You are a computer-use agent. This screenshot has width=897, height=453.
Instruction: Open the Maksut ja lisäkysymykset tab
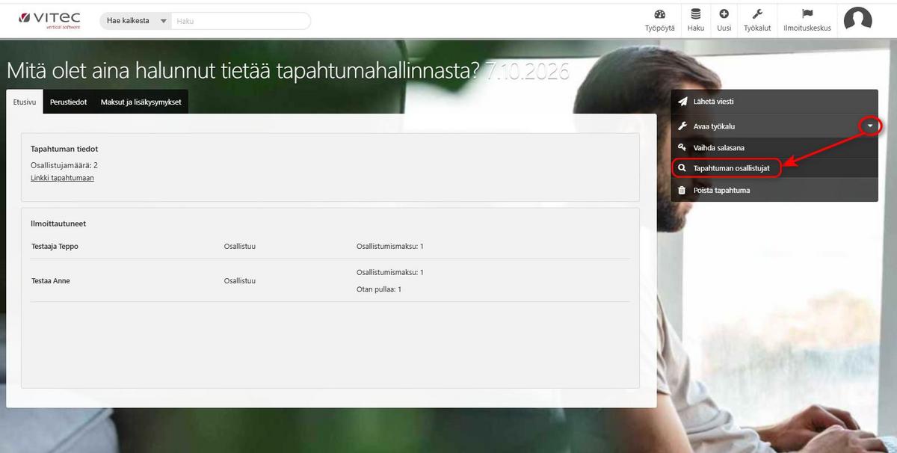pyautogui.click(x=141, y=102)
